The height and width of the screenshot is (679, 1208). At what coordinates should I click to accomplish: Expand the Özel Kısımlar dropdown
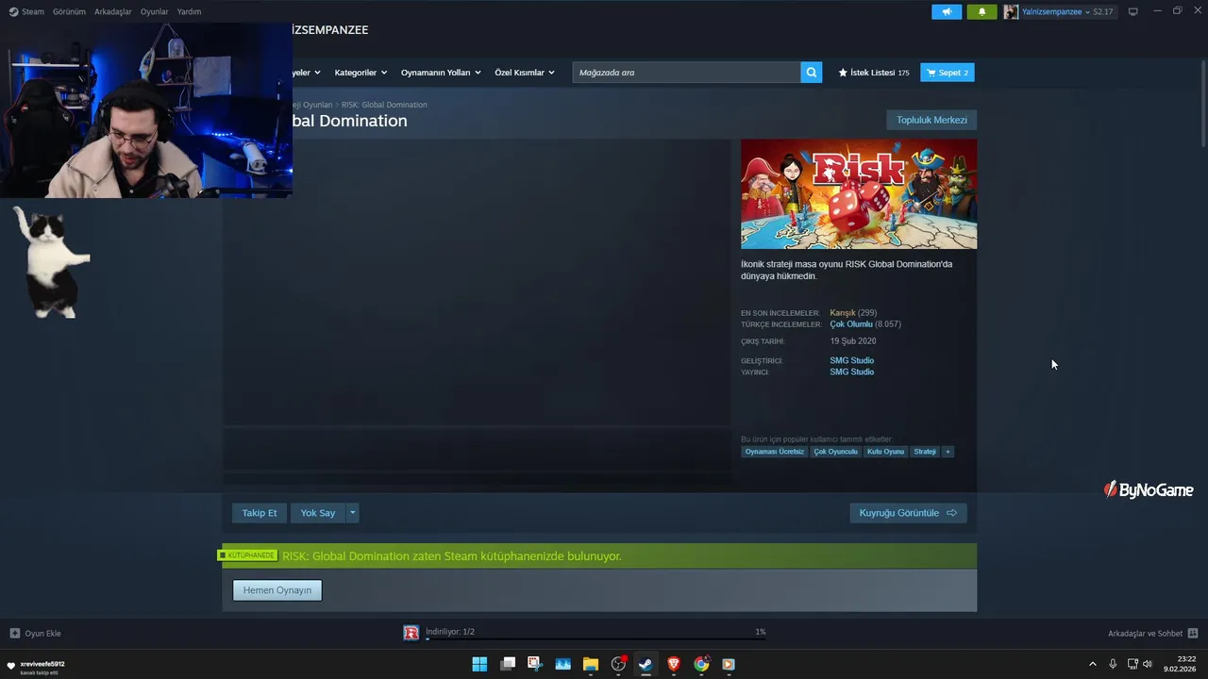[x=525, y=73]
